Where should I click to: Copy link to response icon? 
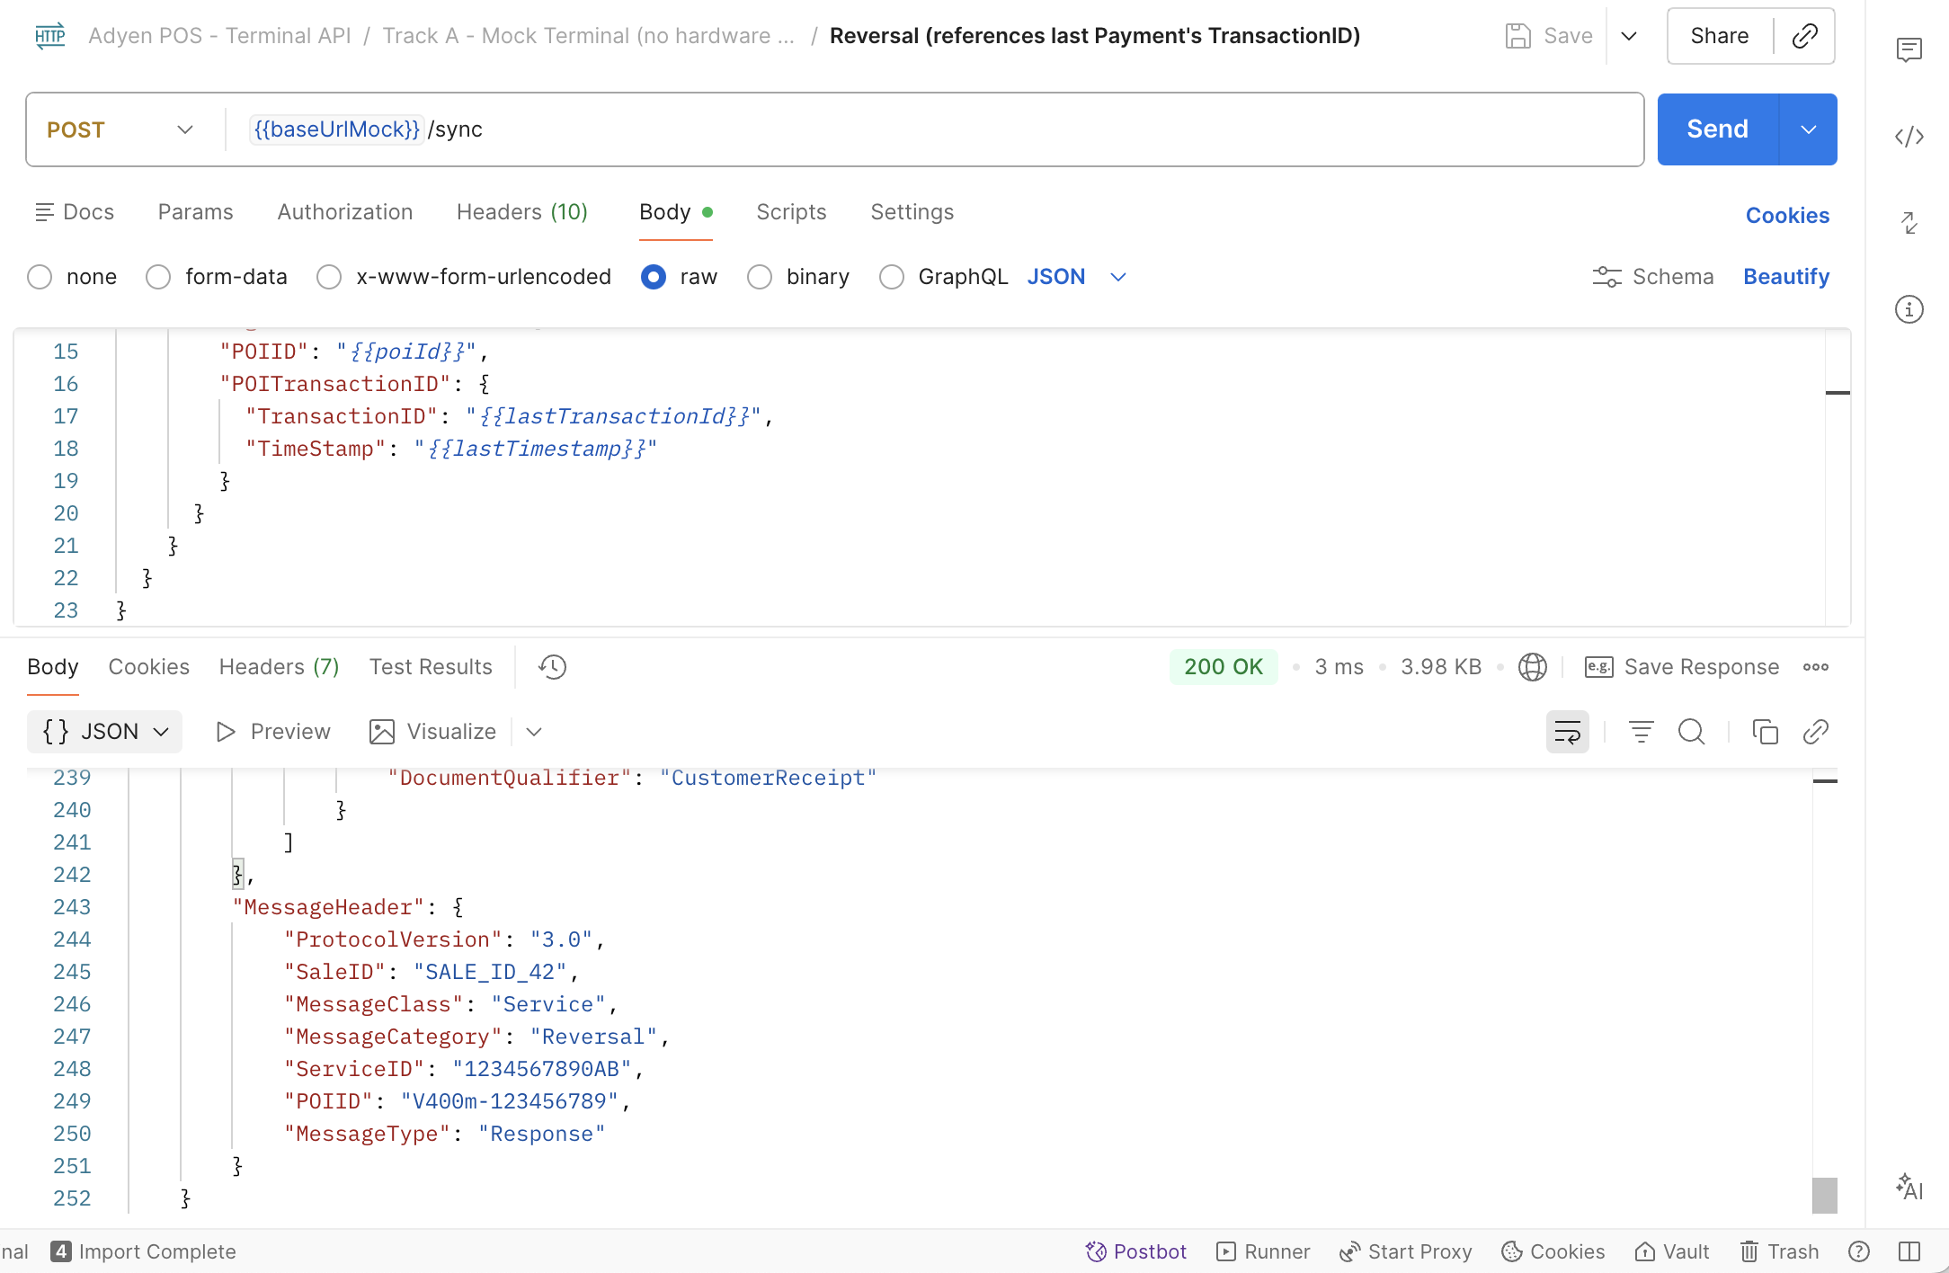pos(1815,732)
